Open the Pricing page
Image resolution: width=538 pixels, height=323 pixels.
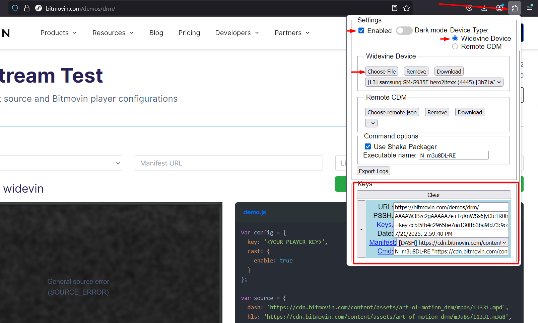[x=189, y=33]
